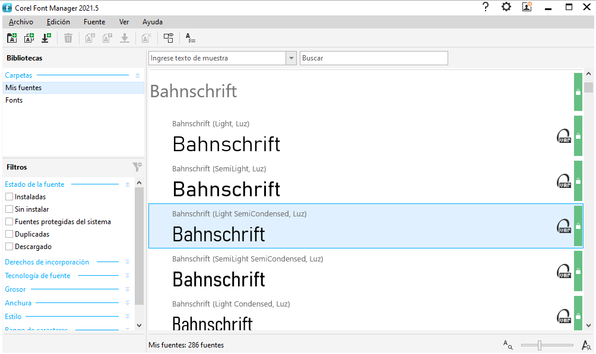Click the variable font icon on Bahnschrift Light
596x354 pixels.
click(x=563, y=136)
